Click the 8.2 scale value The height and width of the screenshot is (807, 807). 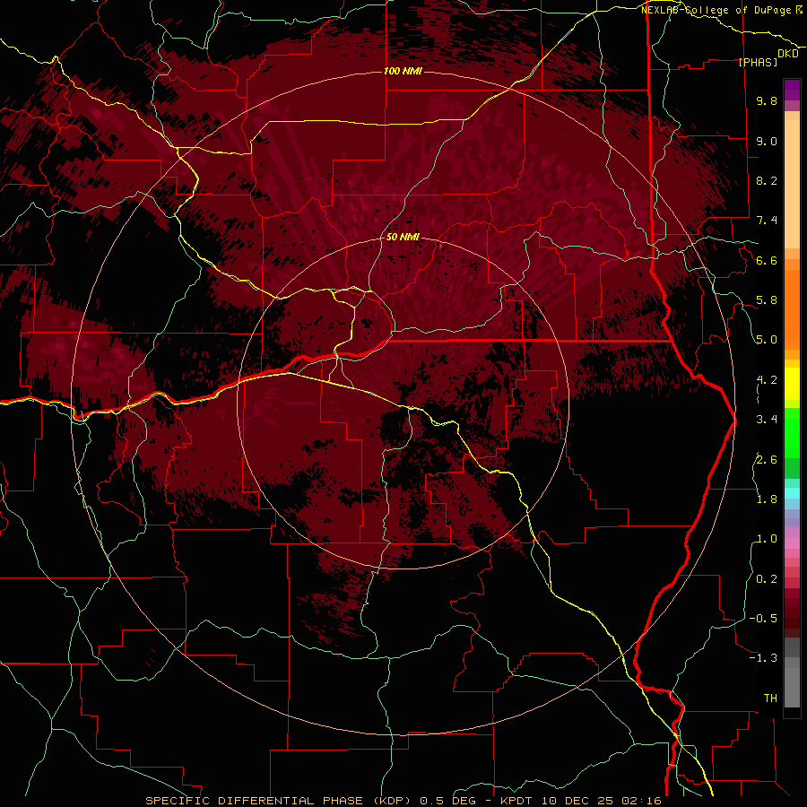767,180
